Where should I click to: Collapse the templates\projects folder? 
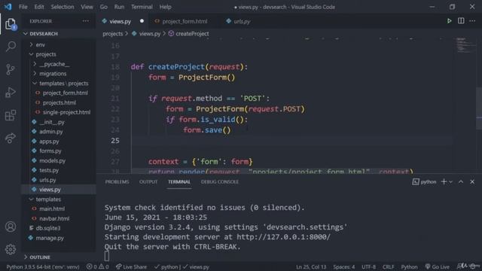pos(63,84)
